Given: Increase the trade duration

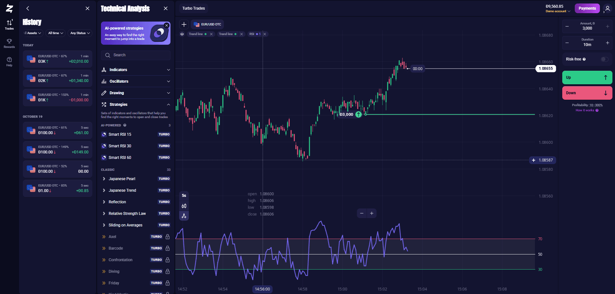Looking at the screenshot, I should click(x=608, y=43).
